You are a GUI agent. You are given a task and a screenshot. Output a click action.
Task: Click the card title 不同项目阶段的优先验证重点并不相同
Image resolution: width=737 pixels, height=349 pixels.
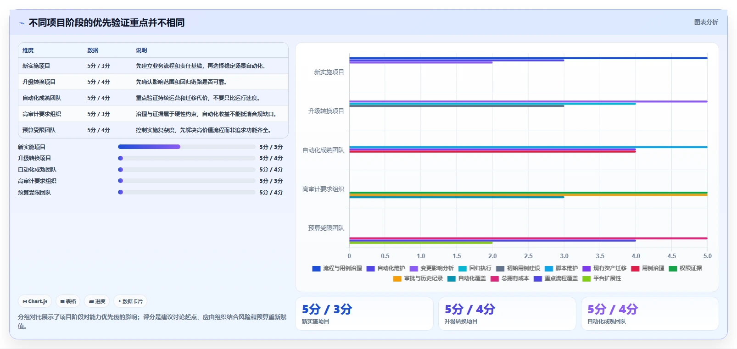pos(106,23)
